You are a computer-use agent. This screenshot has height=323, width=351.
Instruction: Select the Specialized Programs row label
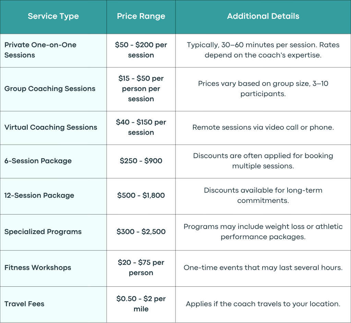point(43,232)
